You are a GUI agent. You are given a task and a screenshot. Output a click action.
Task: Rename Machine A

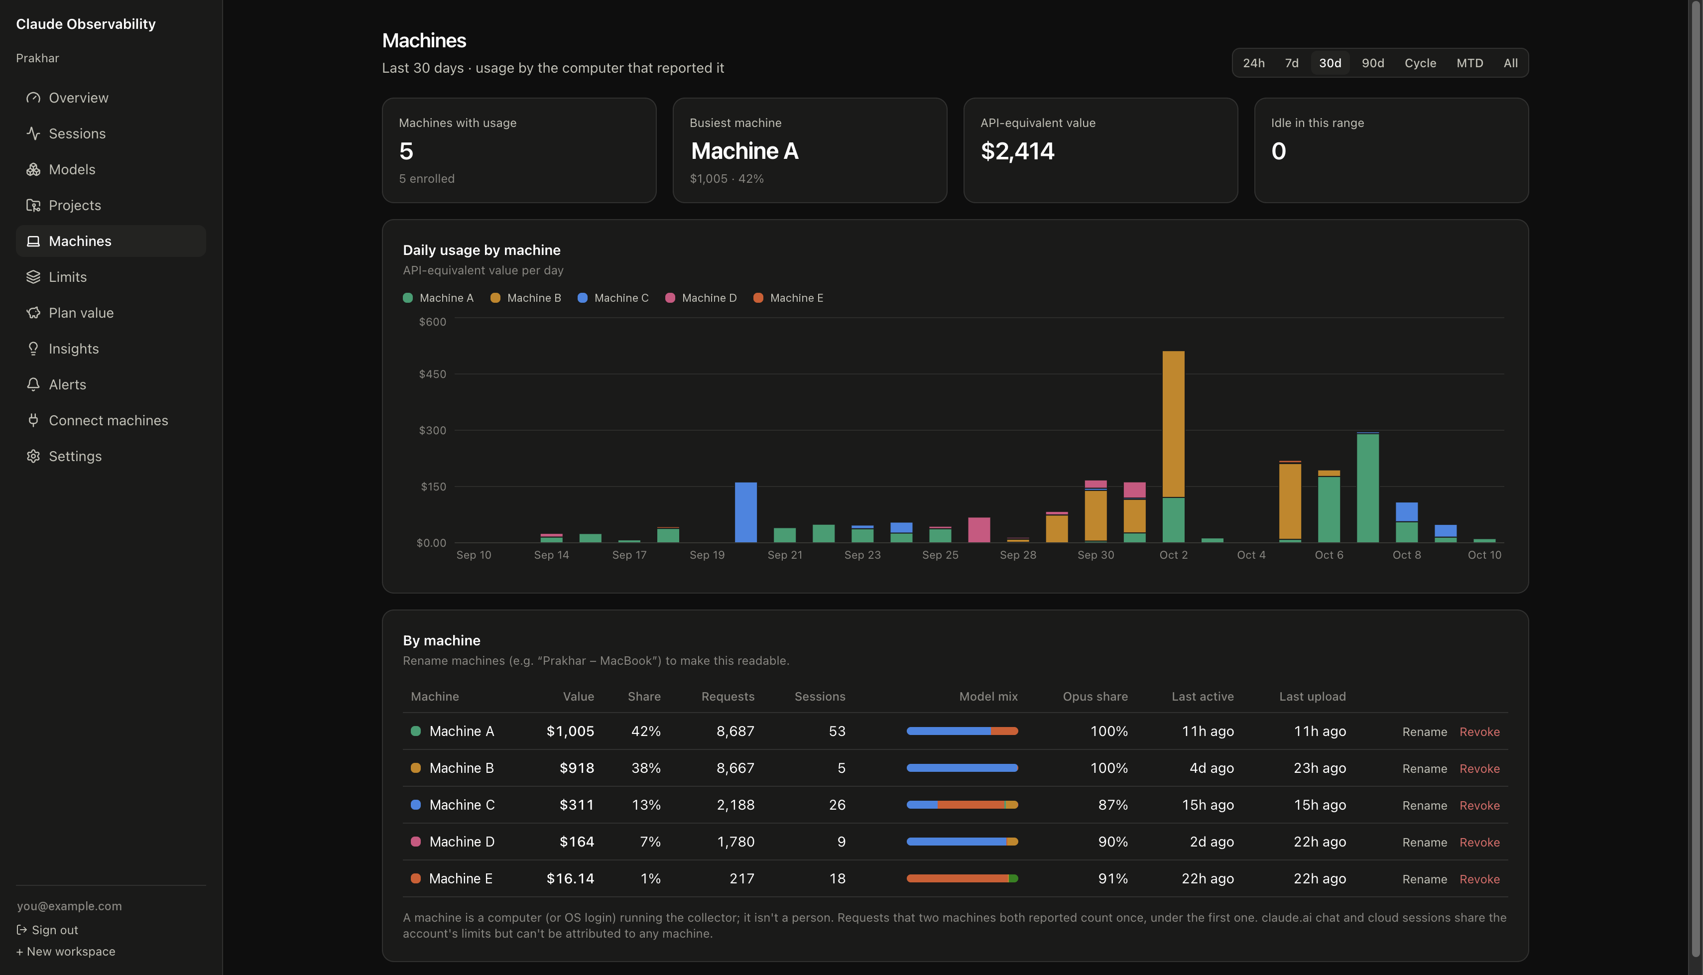pos(1424,732)
